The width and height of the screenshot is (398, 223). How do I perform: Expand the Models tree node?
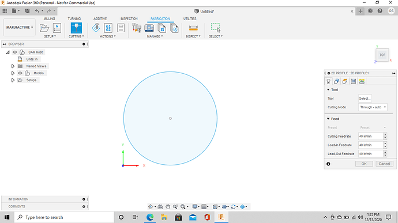(x=13, y=73)
